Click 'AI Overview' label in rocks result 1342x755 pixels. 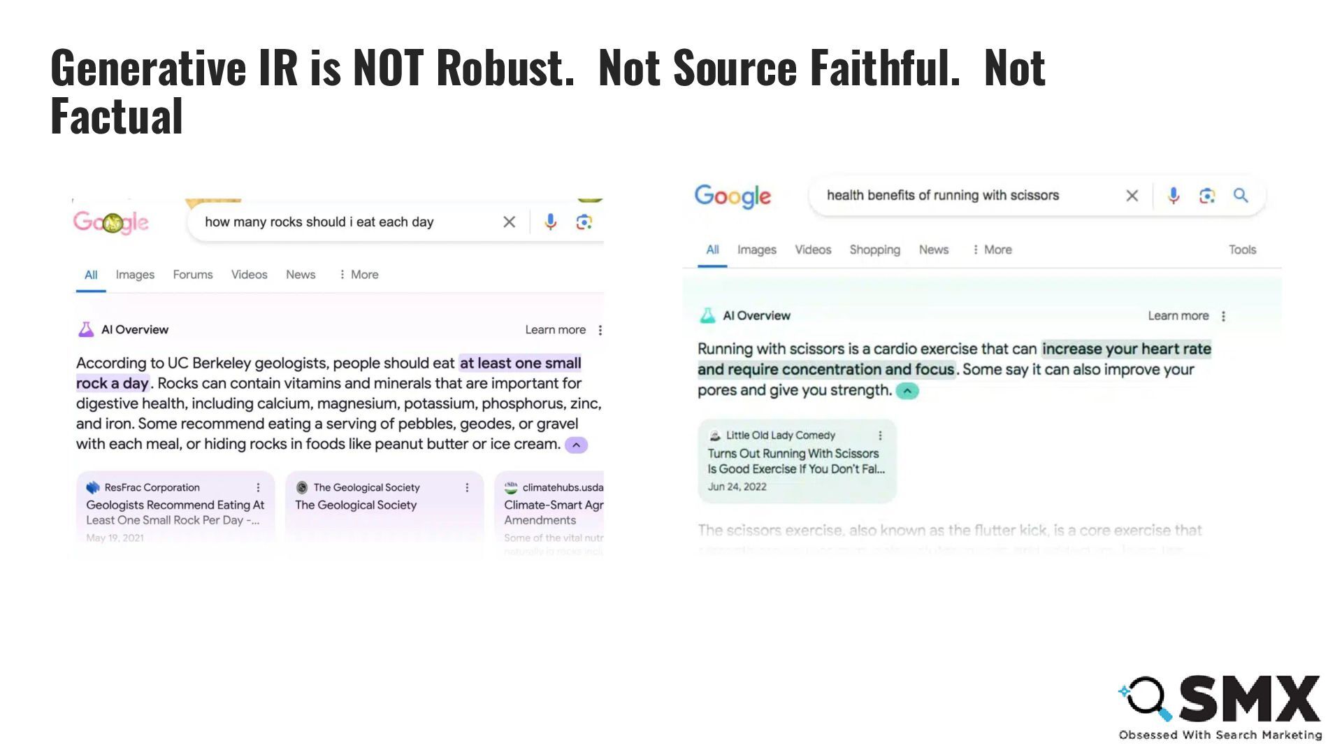coord(135,330)
